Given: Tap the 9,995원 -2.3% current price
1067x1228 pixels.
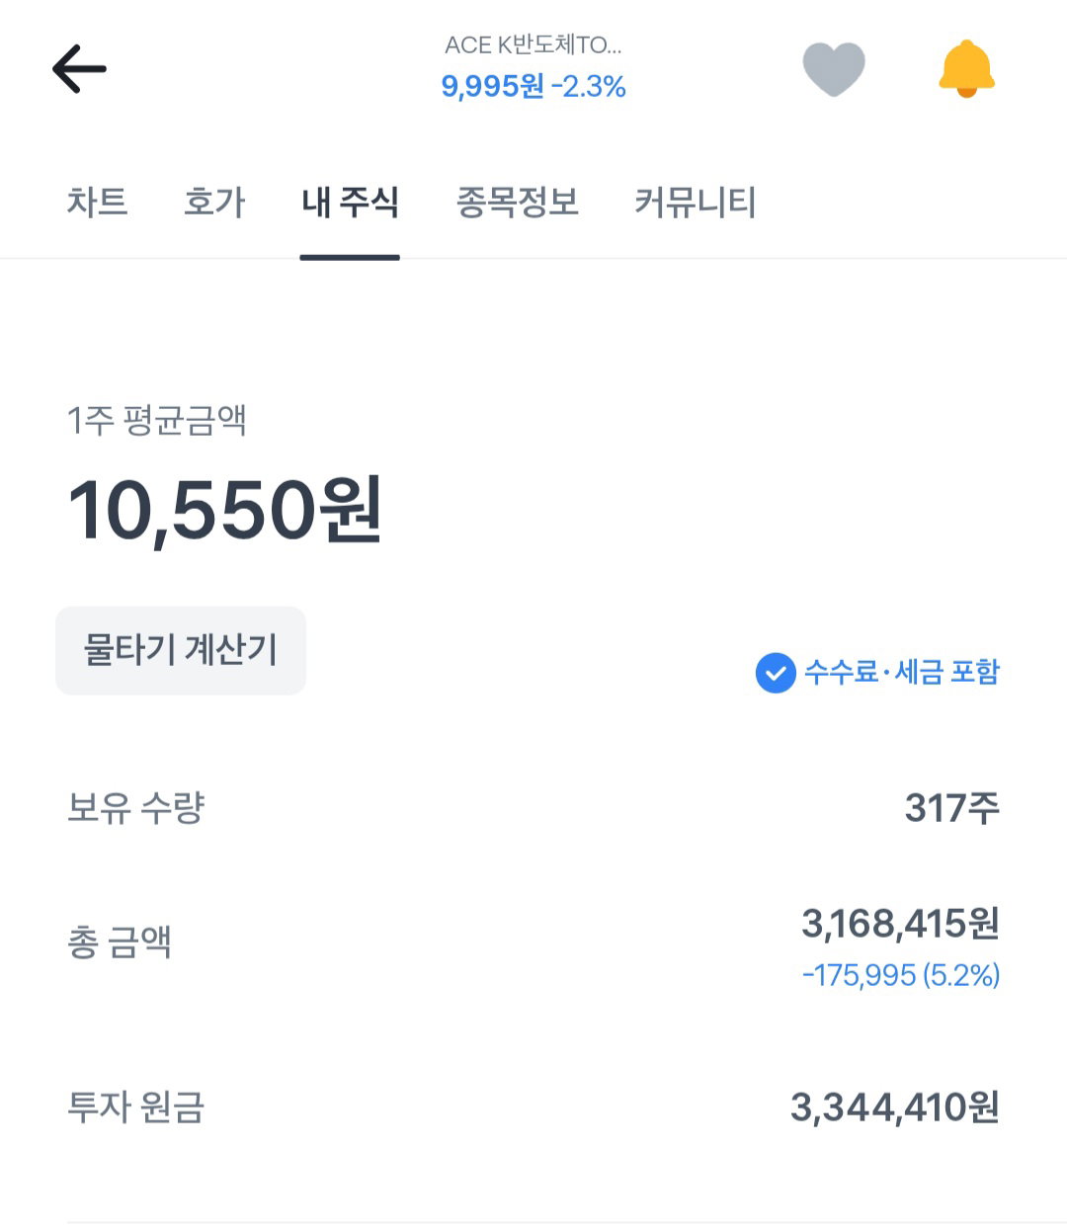Looking at the screenshot, I should click(533, 86).
